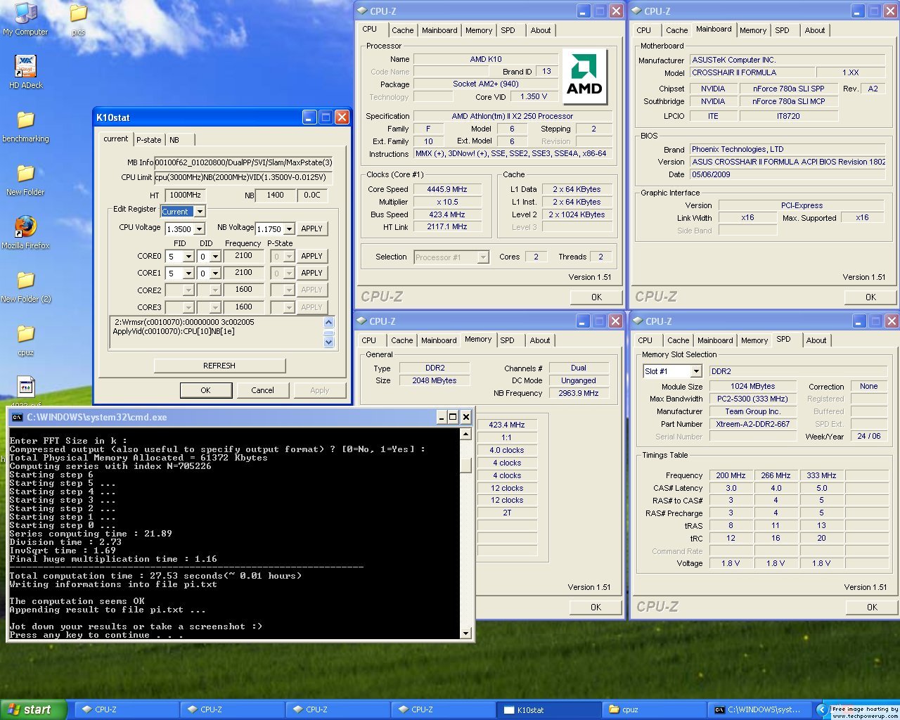The height and width of the screenshot is (720, 900).
Task: Expand NB Voltage 1.1750 dropdown
Action: click(289, 229)
